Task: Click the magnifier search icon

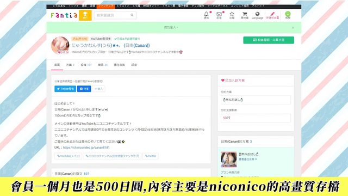Action: coord(132,15)
